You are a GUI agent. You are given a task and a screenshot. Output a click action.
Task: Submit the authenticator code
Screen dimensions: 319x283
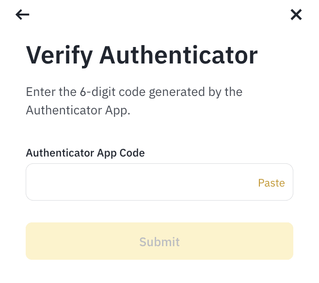(x=159, y=241)
